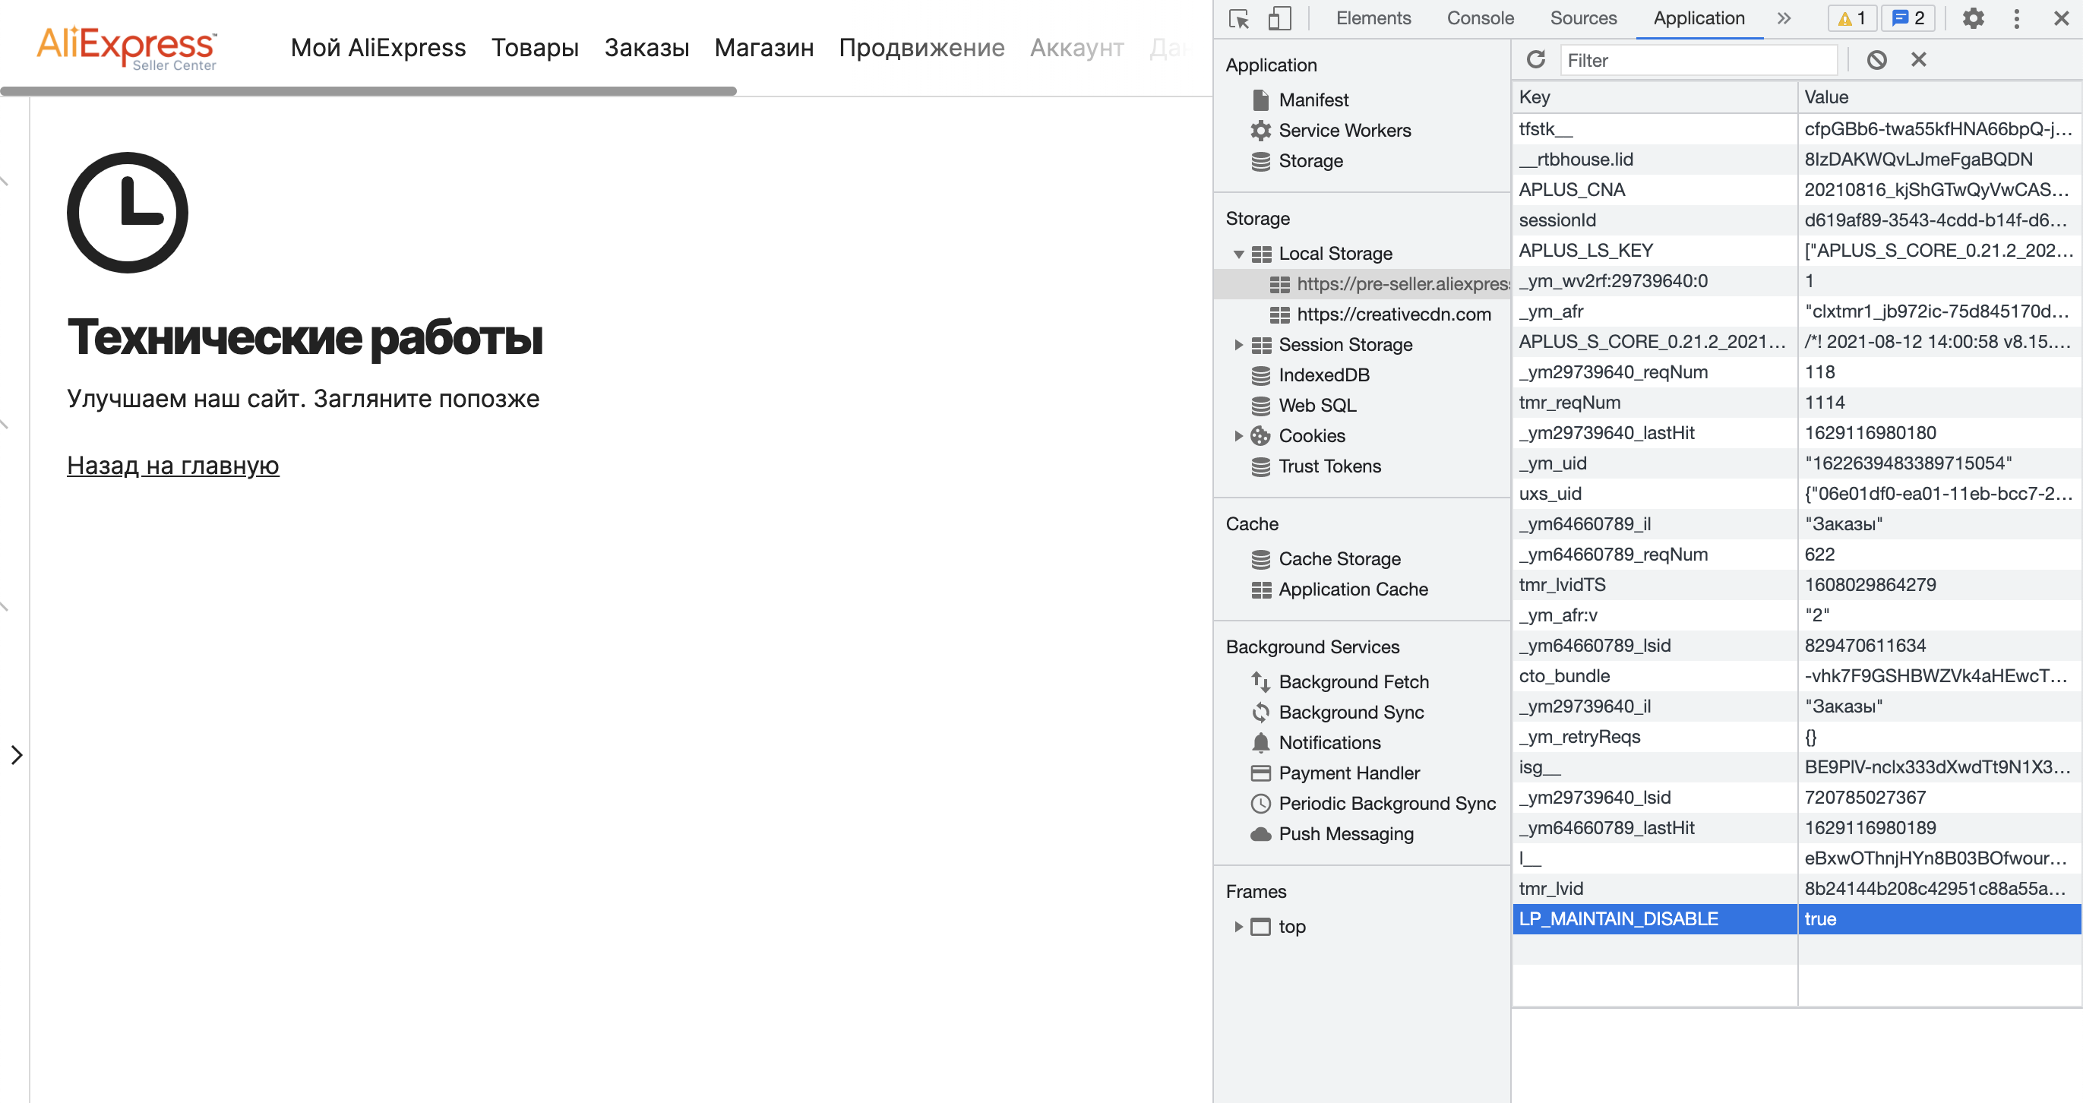Switch to the Console tab
The image size is (2083, 1103).
pyautogui.click(x=1479, y=17)
